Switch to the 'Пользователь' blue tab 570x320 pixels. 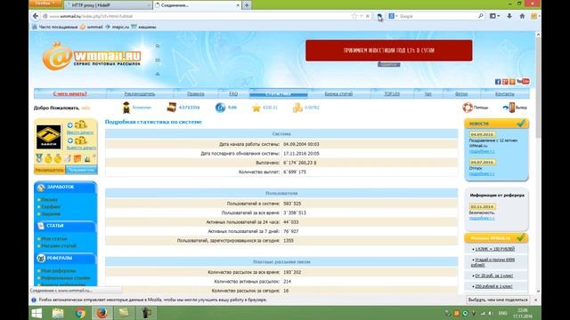coord(81,170)
